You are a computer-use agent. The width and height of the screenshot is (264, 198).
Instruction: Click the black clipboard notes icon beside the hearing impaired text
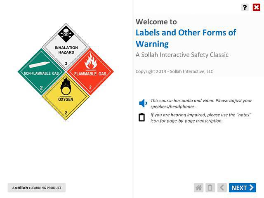coord(142,118)
